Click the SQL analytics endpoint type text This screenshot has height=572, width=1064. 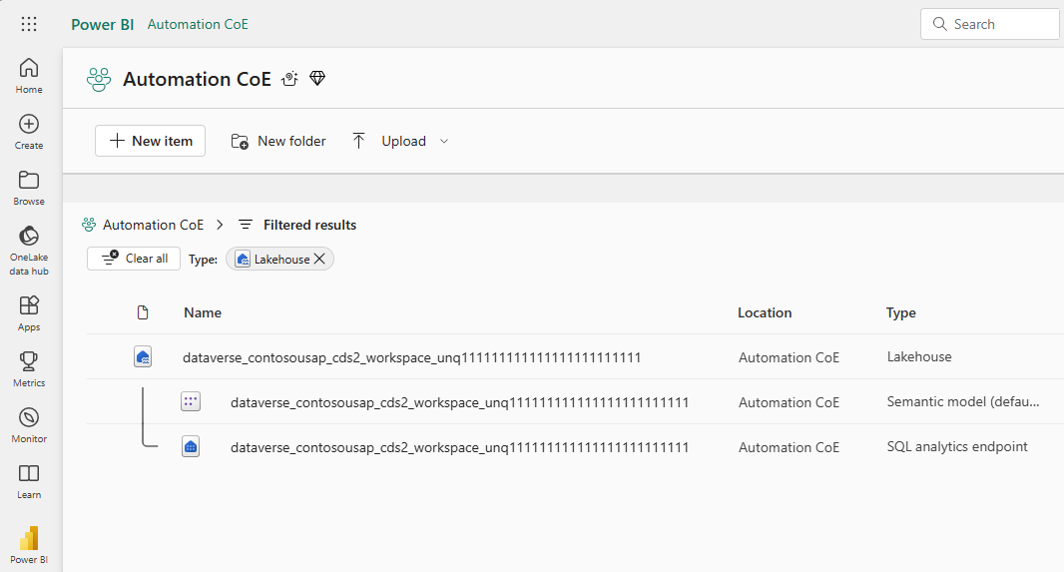(x=957, y=446)
